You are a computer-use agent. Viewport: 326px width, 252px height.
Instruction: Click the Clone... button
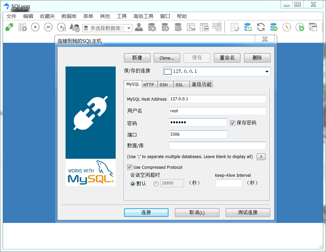coord(167,58)
